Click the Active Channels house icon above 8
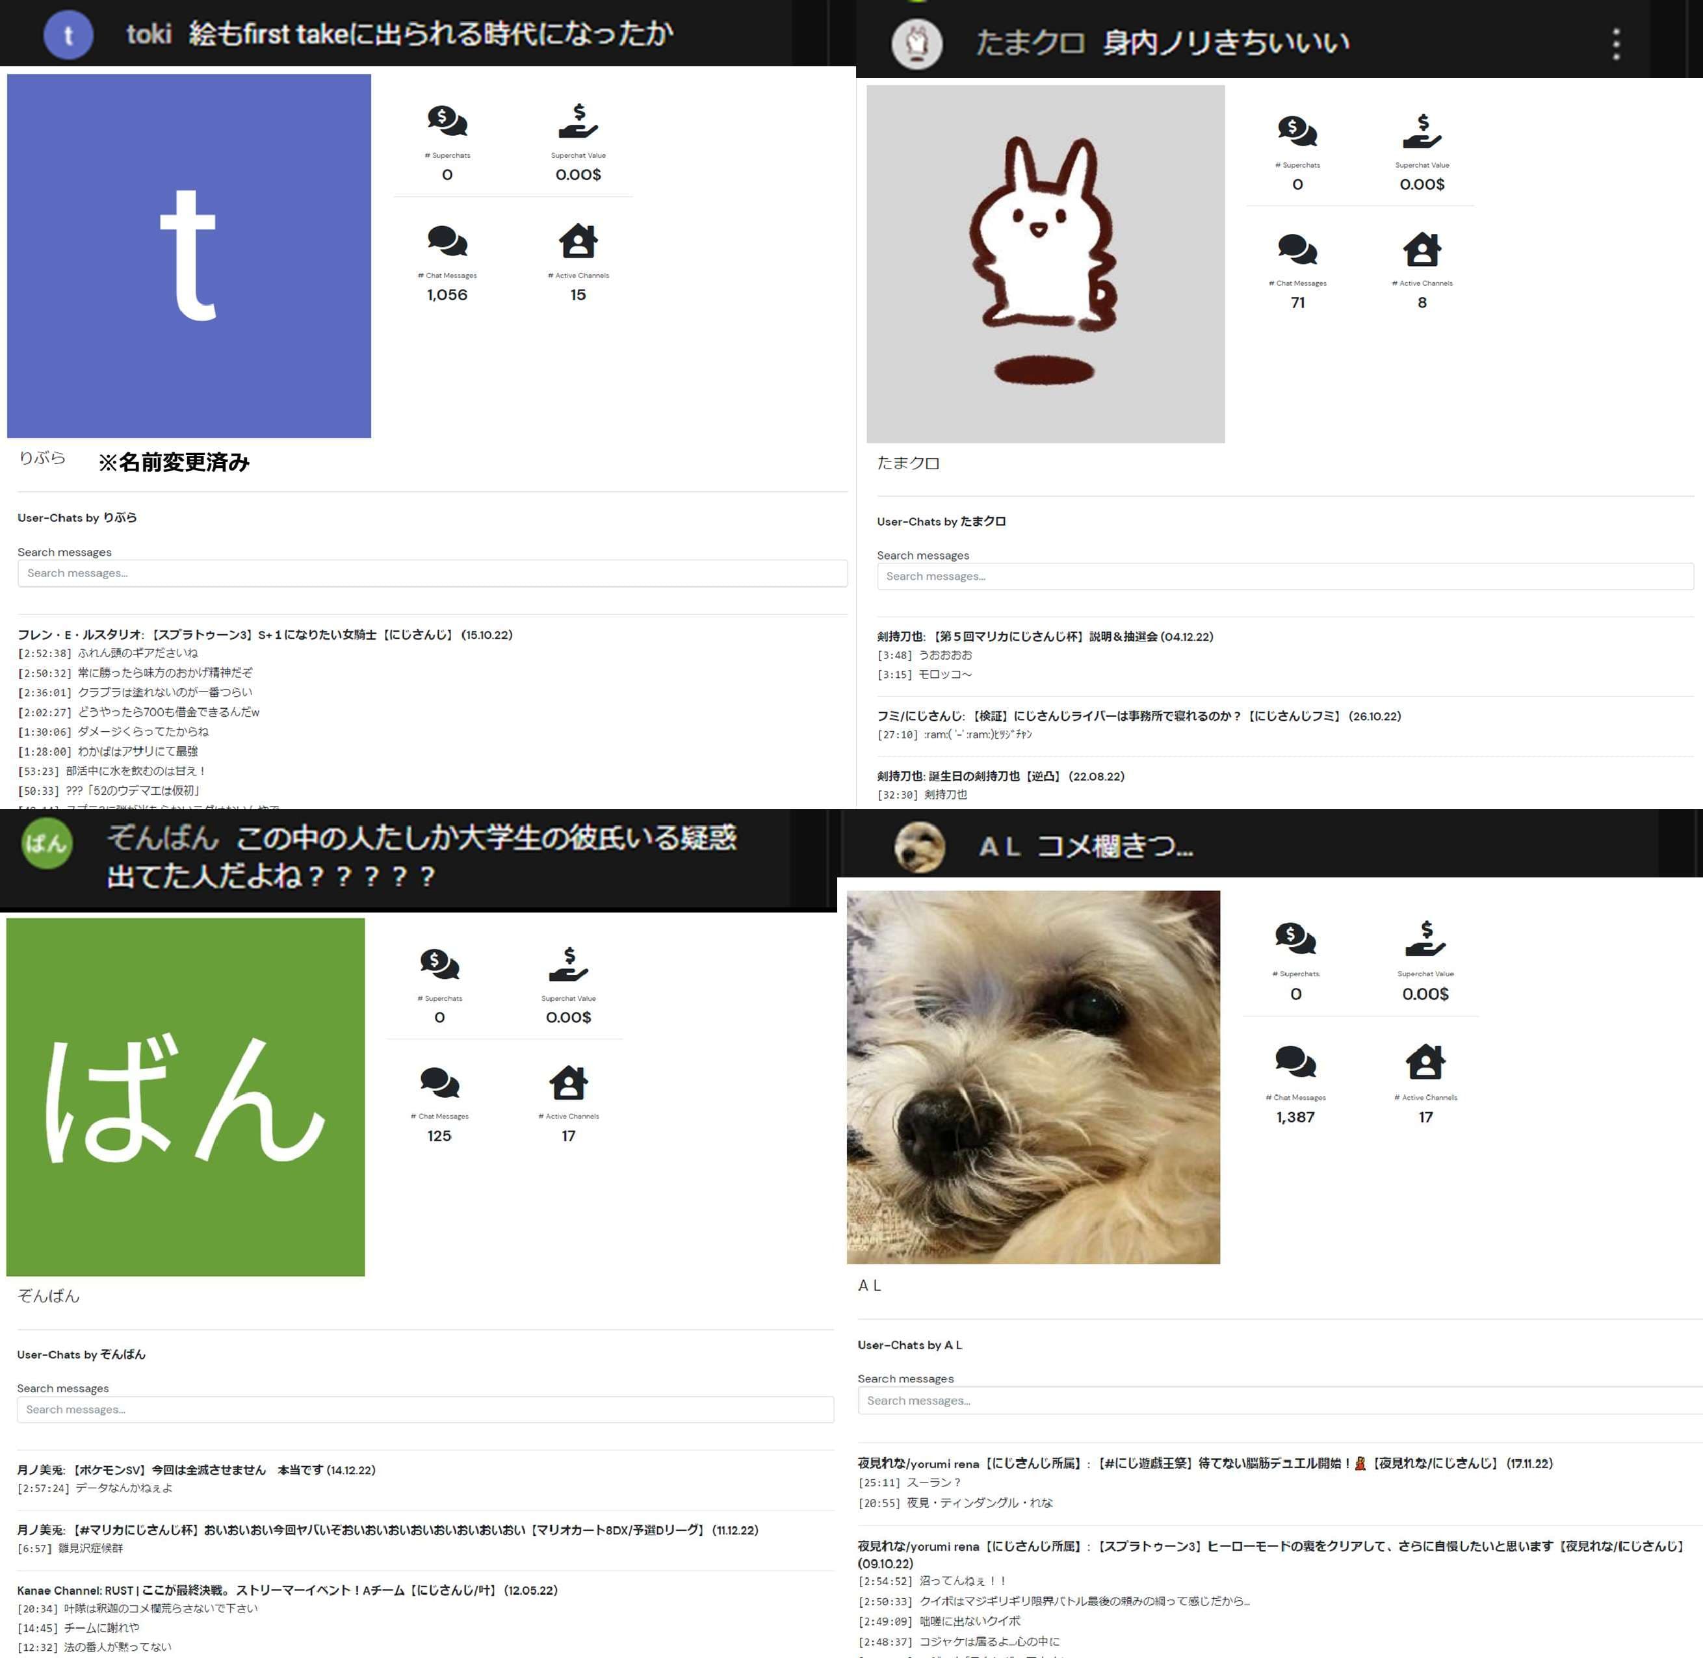This screenshot has width=1703, height=1658. (x=1422, y=250)
